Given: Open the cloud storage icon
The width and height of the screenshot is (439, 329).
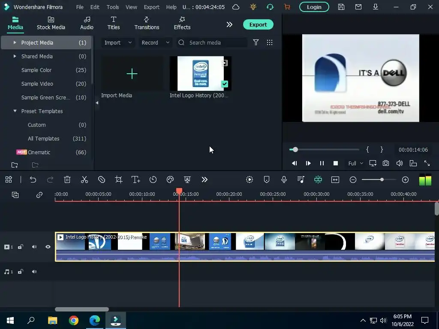Looking at the screenshot, I should pyautogui.click(x=236, y=7).
